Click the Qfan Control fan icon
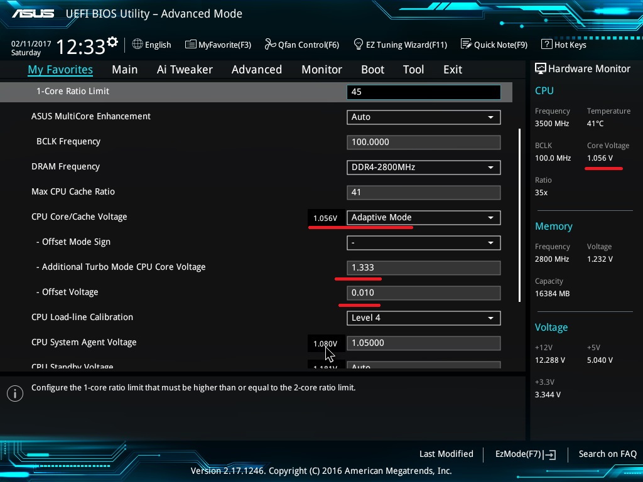 pos(270,44)
